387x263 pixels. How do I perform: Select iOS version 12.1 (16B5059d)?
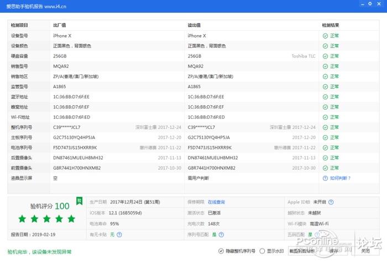click(x=125, y=213)
